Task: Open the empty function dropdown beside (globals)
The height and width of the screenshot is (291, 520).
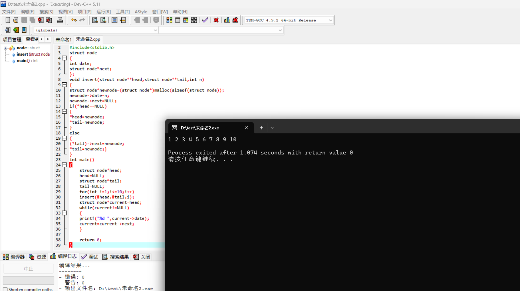Action: tap(280, 30)
